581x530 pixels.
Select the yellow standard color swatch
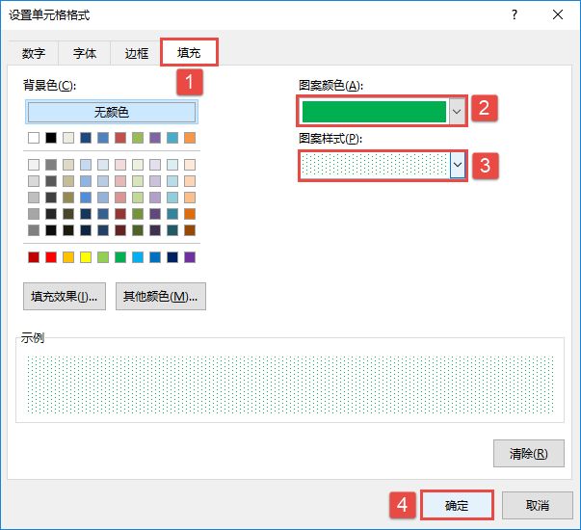[86, 257]
